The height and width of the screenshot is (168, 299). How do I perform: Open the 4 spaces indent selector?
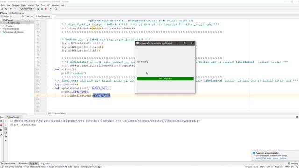(278, 167)
